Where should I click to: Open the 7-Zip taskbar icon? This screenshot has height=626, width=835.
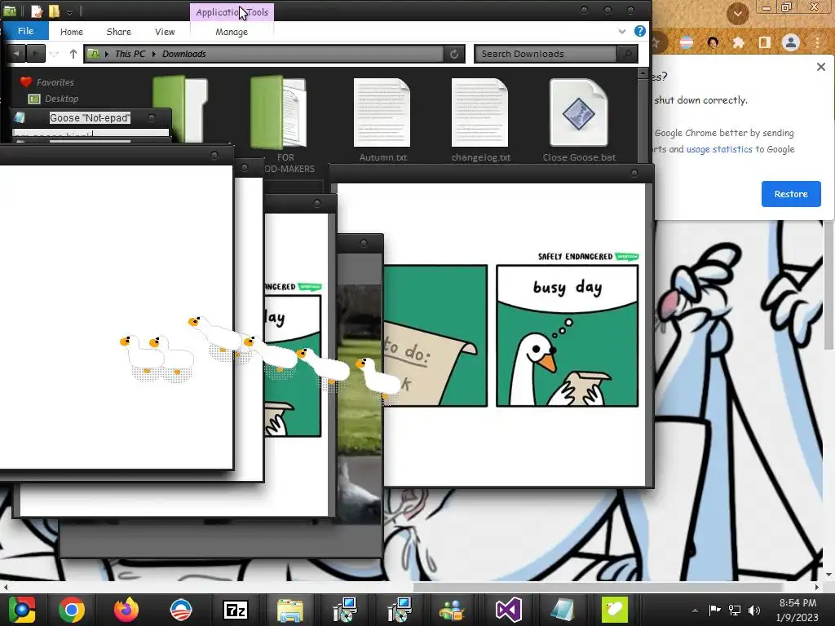pos(236,610)
